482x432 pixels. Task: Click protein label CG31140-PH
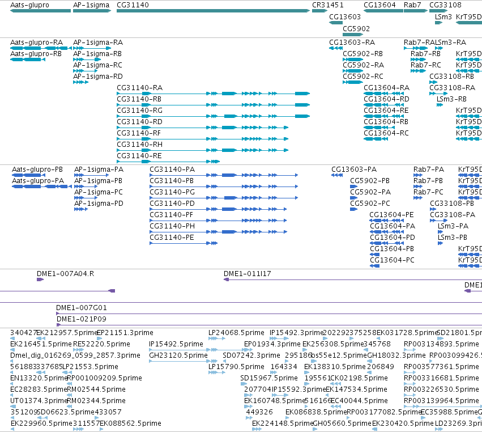click(172, 226)
